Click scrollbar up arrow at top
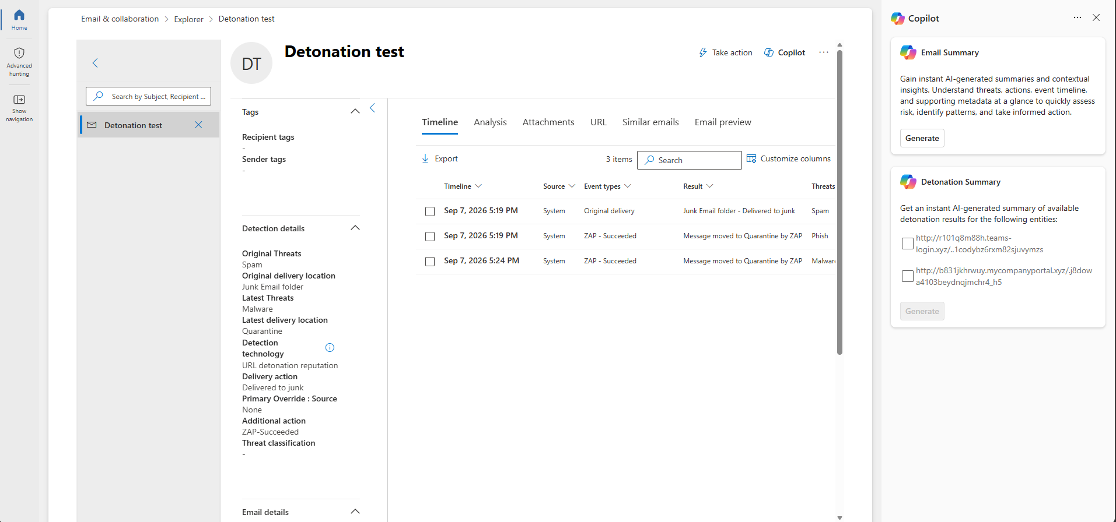The width and height of the screenshot is (1116, 522). pyautogui.click(x=839, y=45)
